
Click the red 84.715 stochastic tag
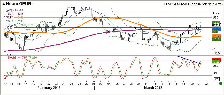217,59
